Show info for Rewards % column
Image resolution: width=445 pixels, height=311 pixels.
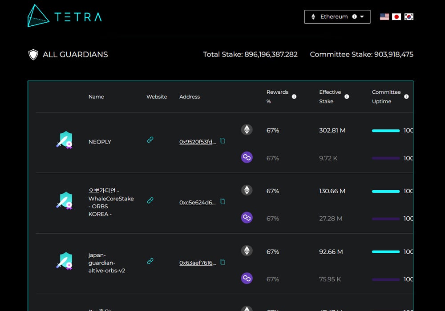294,96
